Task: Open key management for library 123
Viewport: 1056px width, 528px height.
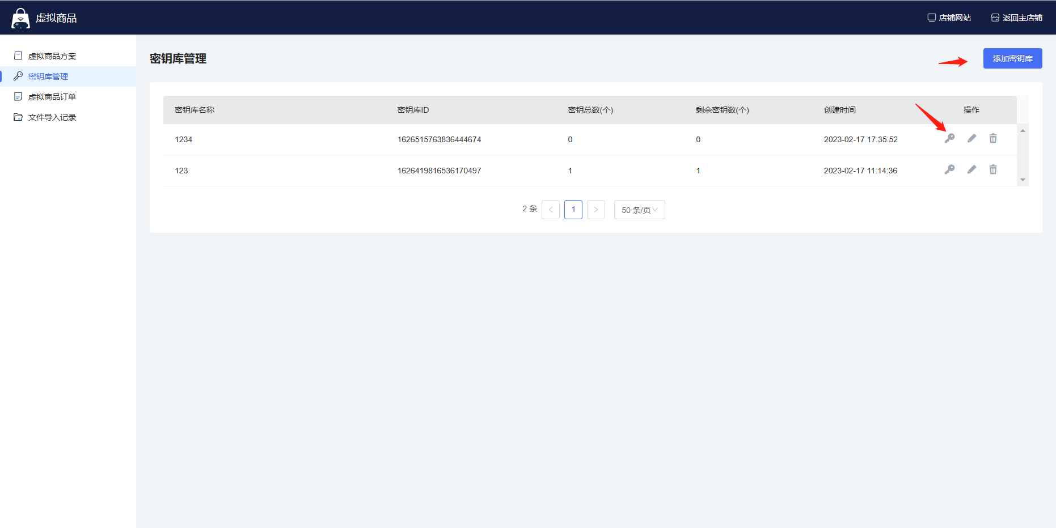Action: (949, 170)
